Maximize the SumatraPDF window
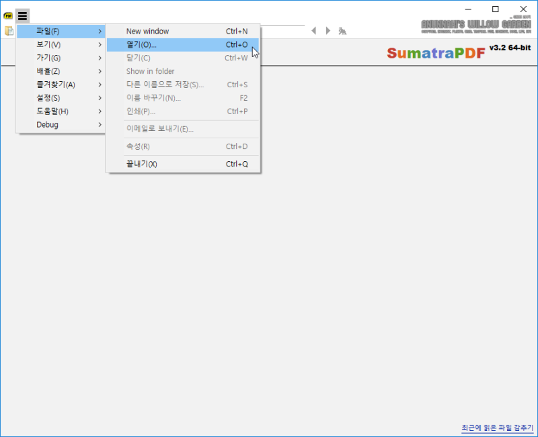The image size is (538, 437). point(496,9)
